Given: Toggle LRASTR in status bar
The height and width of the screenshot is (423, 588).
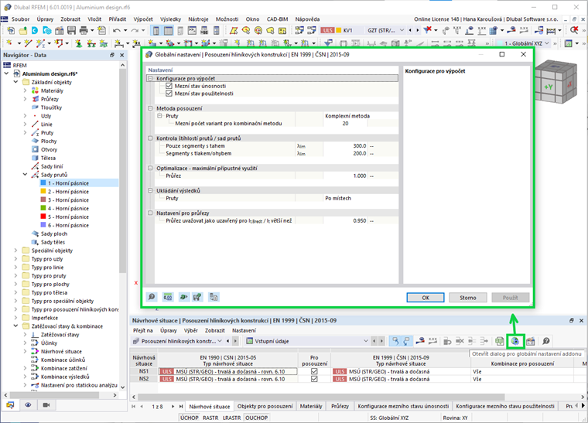Looking at the screenshot, I should tap(232, 418).
